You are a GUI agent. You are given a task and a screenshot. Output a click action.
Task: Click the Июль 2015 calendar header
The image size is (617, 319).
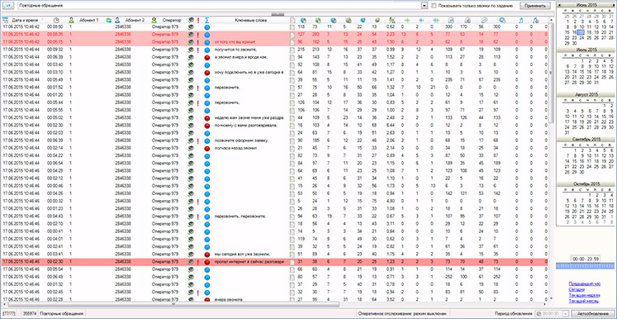pyautogui.click(x=586, y=50)
